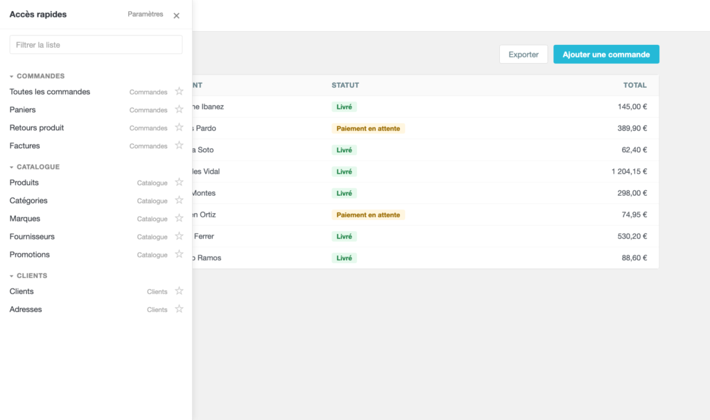This screenshot has height=420, width=710.
Task: Star the Paniers shortcut
Action: tap(180, 109)
